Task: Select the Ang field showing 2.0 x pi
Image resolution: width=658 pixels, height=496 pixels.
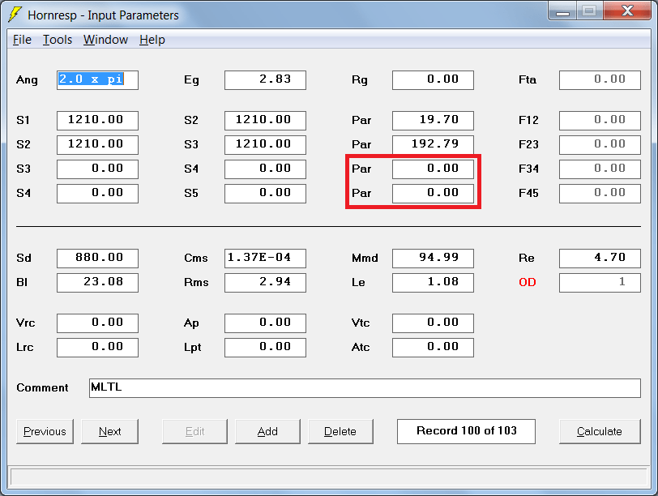Action: pos(97,79)
